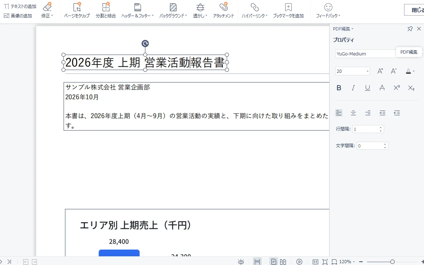Align text right

pos(368,113)
